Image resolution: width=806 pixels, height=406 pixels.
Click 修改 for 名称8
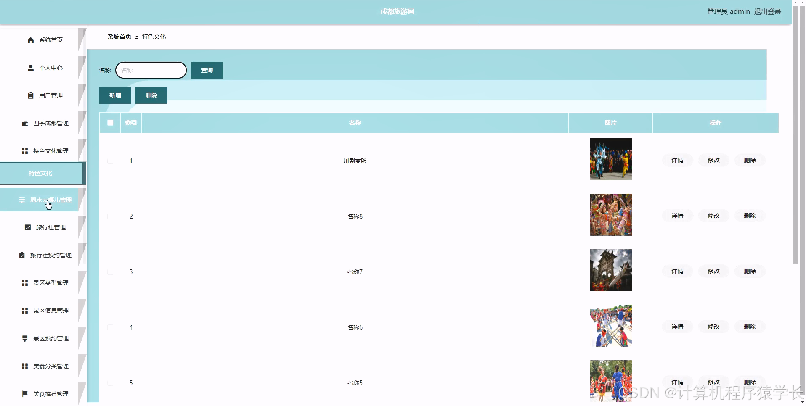click(x=713, y=216)
